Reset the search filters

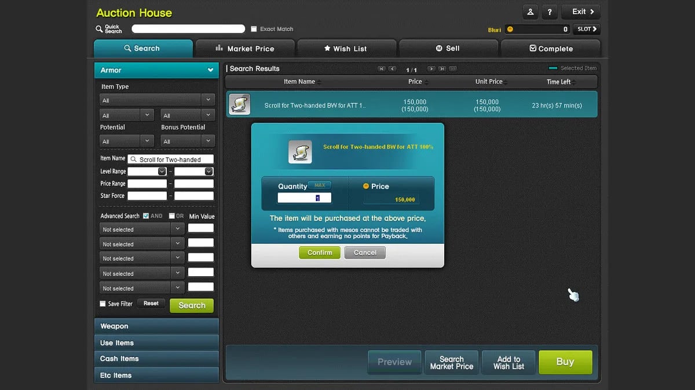[151, 304]
